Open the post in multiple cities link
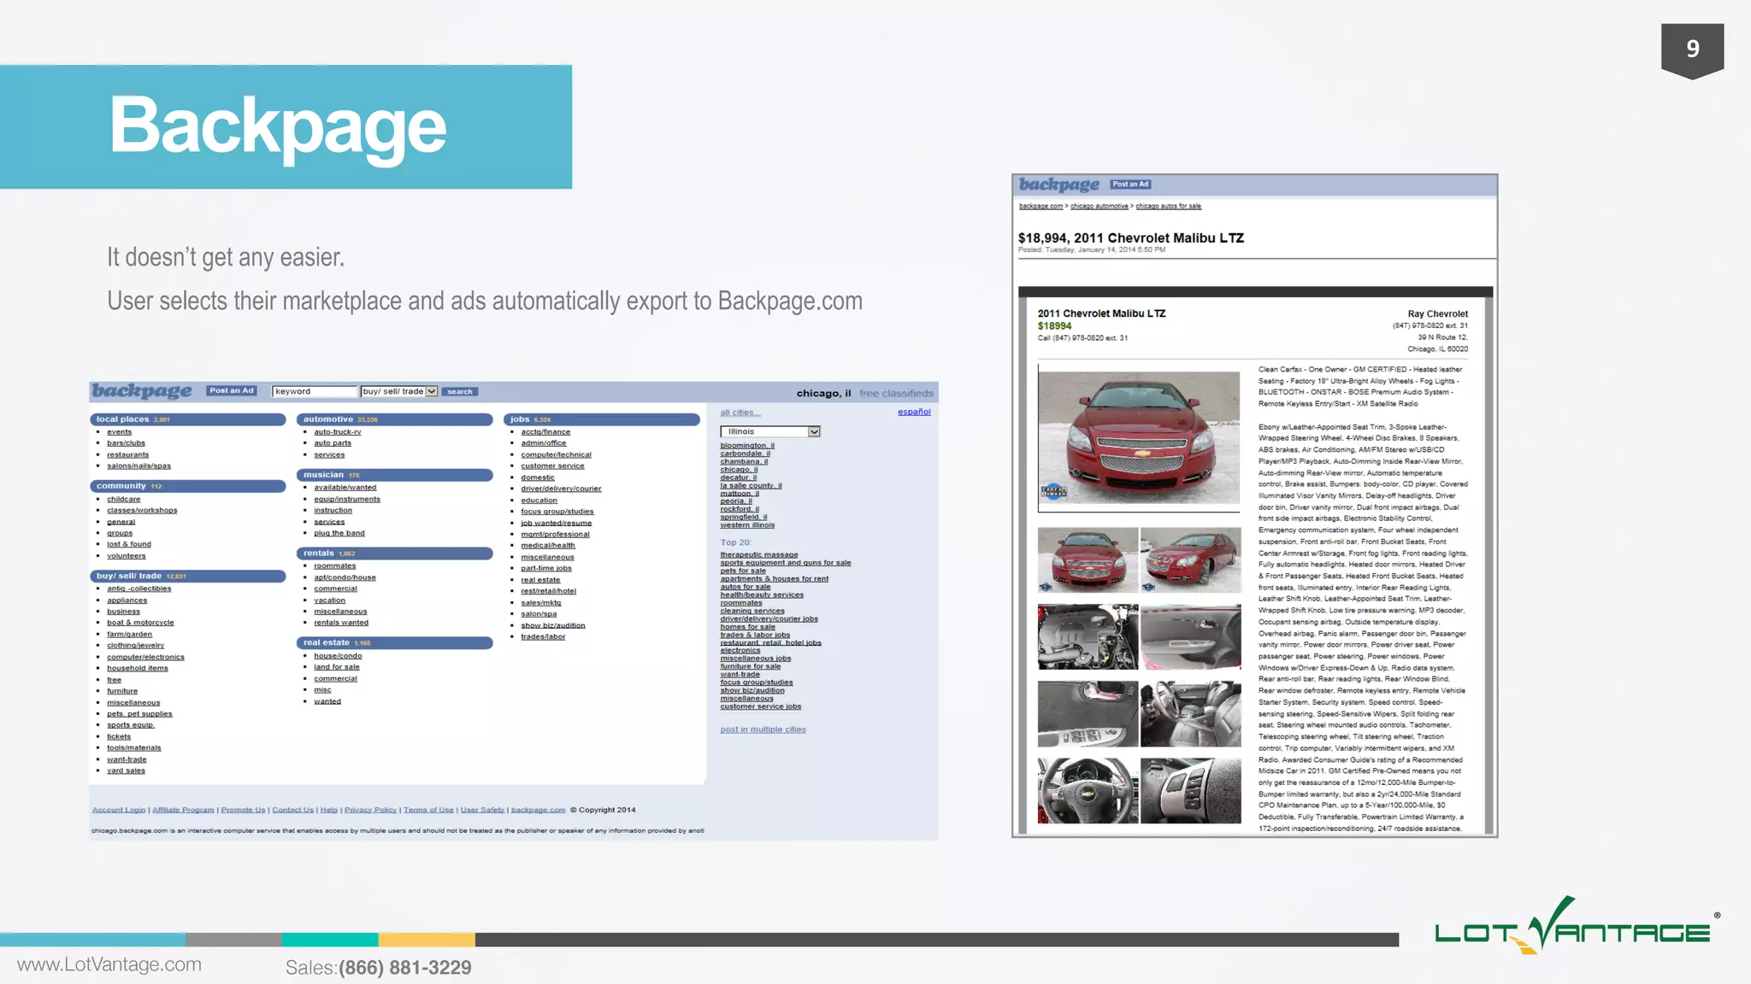 [763, 729]
